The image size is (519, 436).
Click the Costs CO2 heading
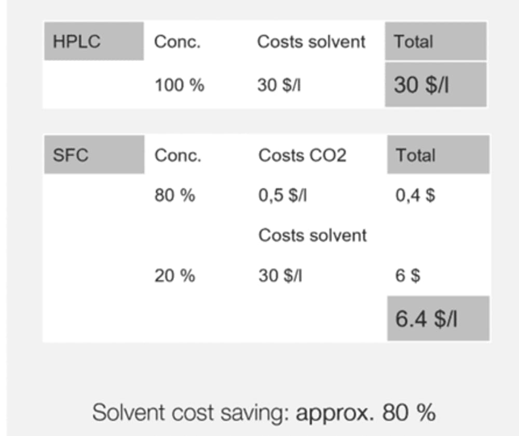tap(302, 156)
